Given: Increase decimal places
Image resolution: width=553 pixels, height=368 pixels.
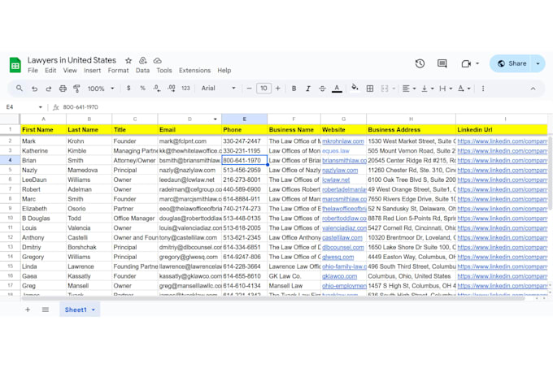Looking at the screenshot, I should pyautogui.click(x=172, y=89).
